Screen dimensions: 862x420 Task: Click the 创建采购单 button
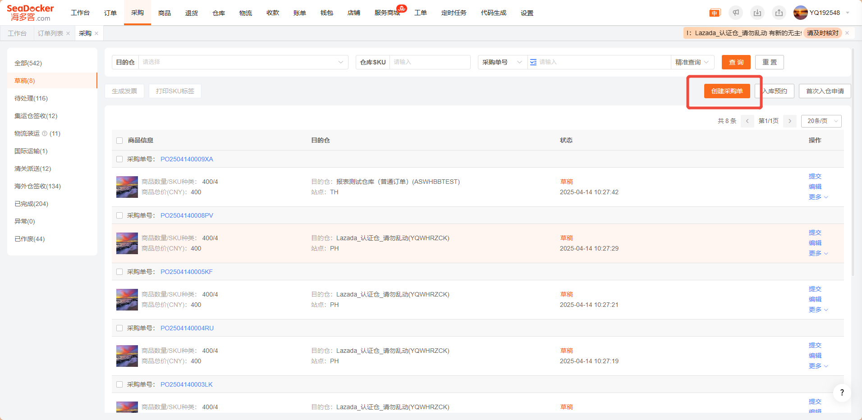click(x=727, y=91)
